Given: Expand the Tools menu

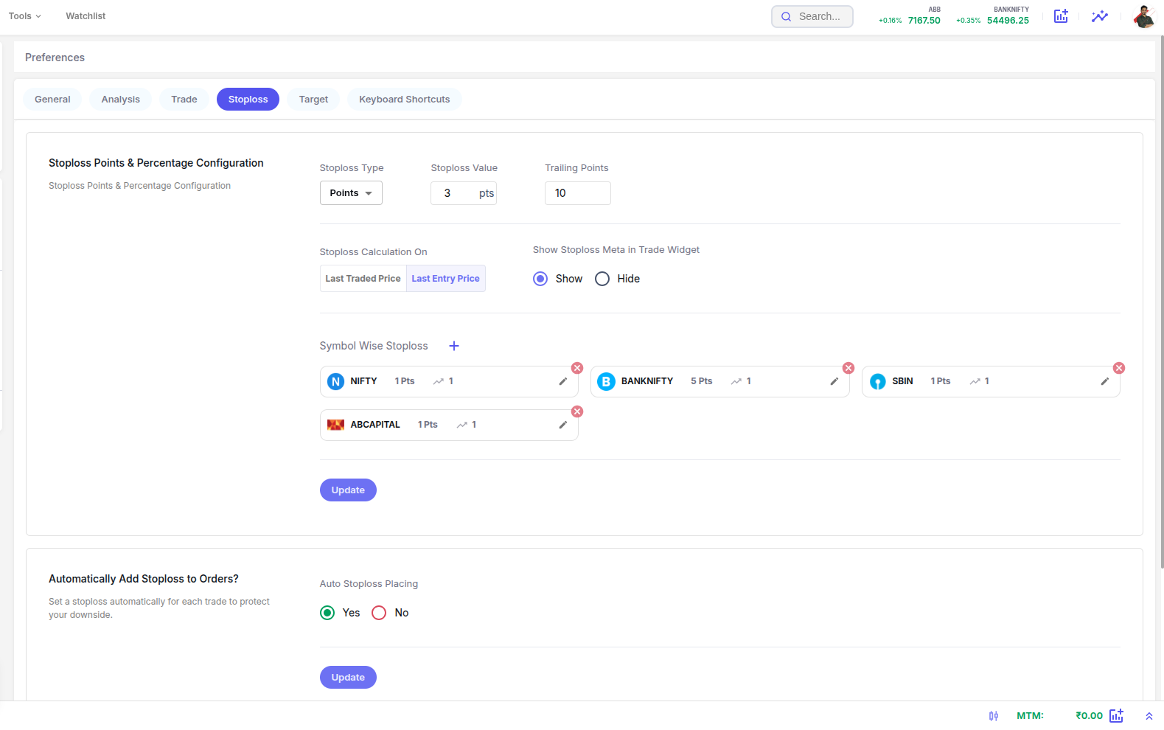Looking at the screenshot, I should point(25,16).
